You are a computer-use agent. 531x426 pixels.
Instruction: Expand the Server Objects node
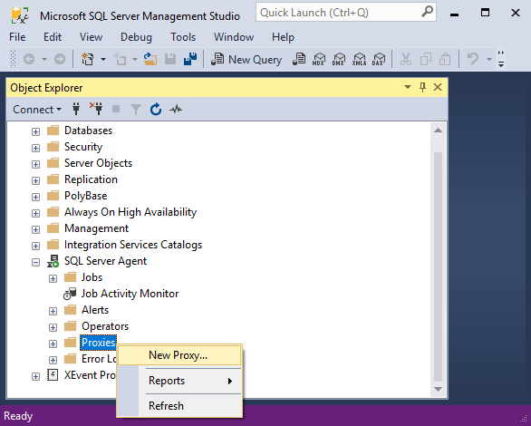pos(35,164)
